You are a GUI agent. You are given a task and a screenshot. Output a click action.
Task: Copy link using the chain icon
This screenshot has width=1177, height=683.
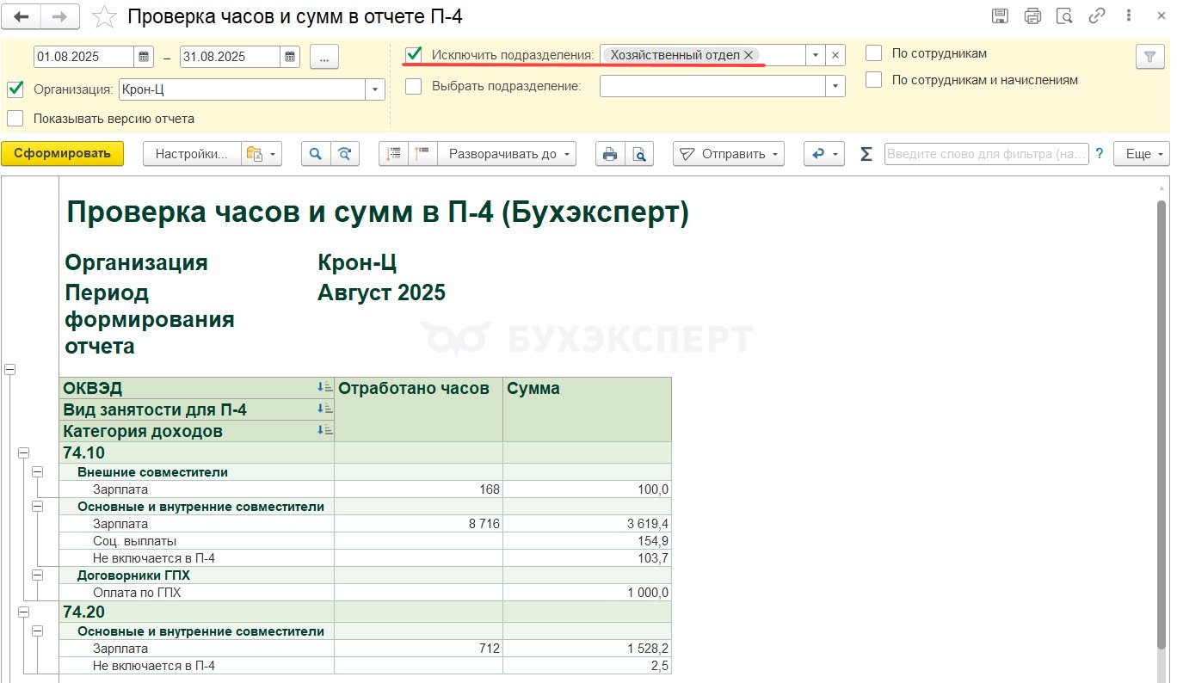[x=1096, y=16]
